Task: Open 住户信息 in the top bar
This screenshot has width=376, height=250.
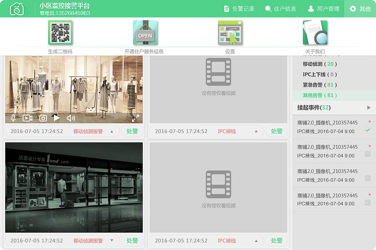Action: (x=281, y=9)
